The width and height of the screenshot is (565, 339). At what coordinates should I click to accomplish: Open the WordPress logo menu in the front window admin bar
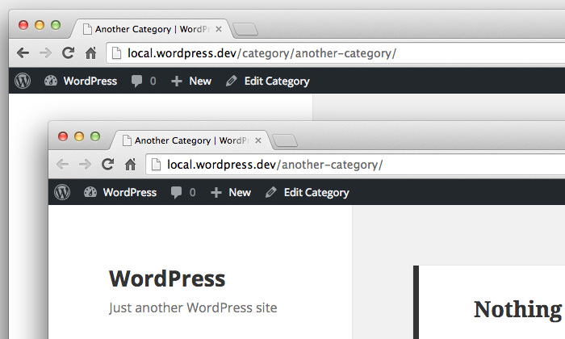tap(62, 192)
